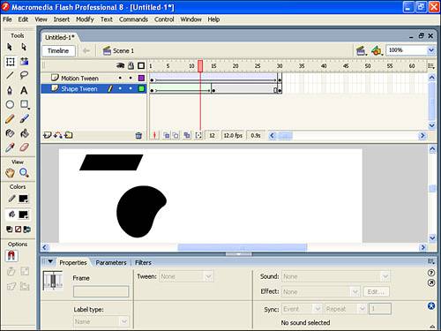Open the File menu
This screenshot has height=331, width=441.
tap(7, 19)
